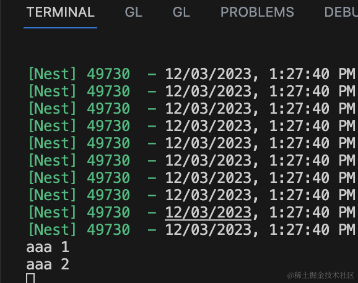Select the "aaa 2" output line
The height and width of the screenshot is (283, 358).
coord(48,264)
